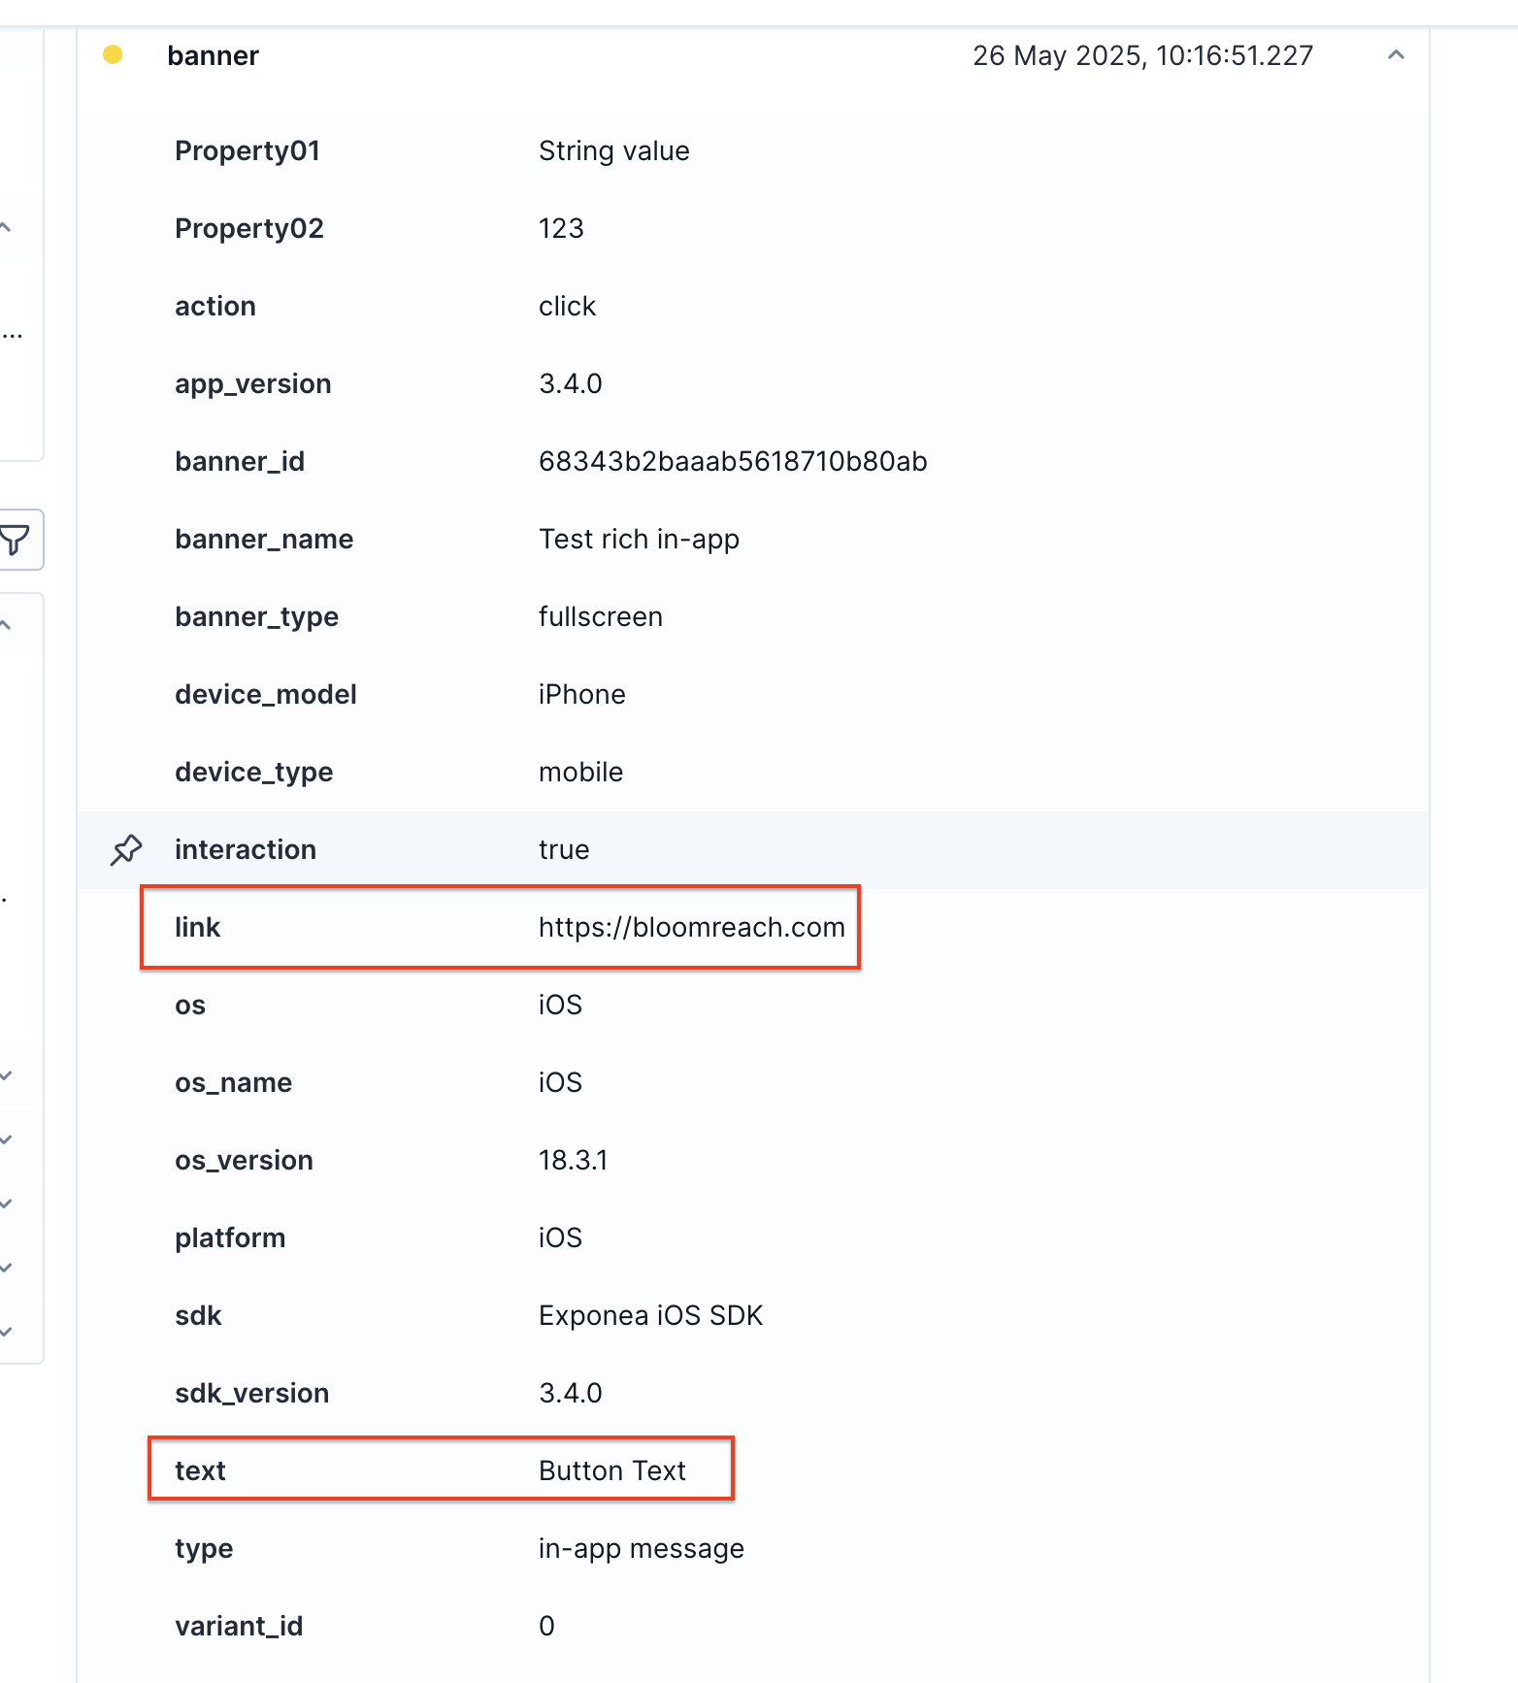Click the interaction value true
This screenshot has width=1518, height=1683.
pos(564,849)
